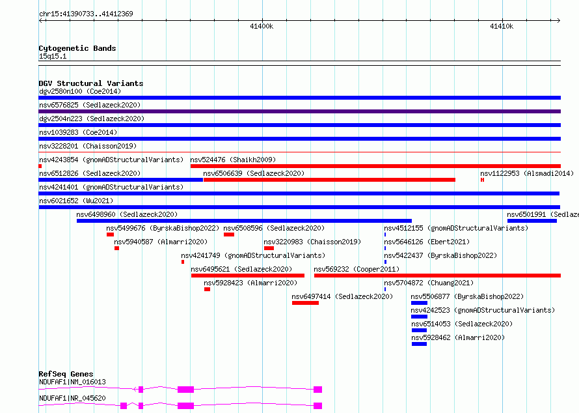
Task: Select nsv6498960 (Sedlazeck2020) label
Action: (x=127, y=214)
